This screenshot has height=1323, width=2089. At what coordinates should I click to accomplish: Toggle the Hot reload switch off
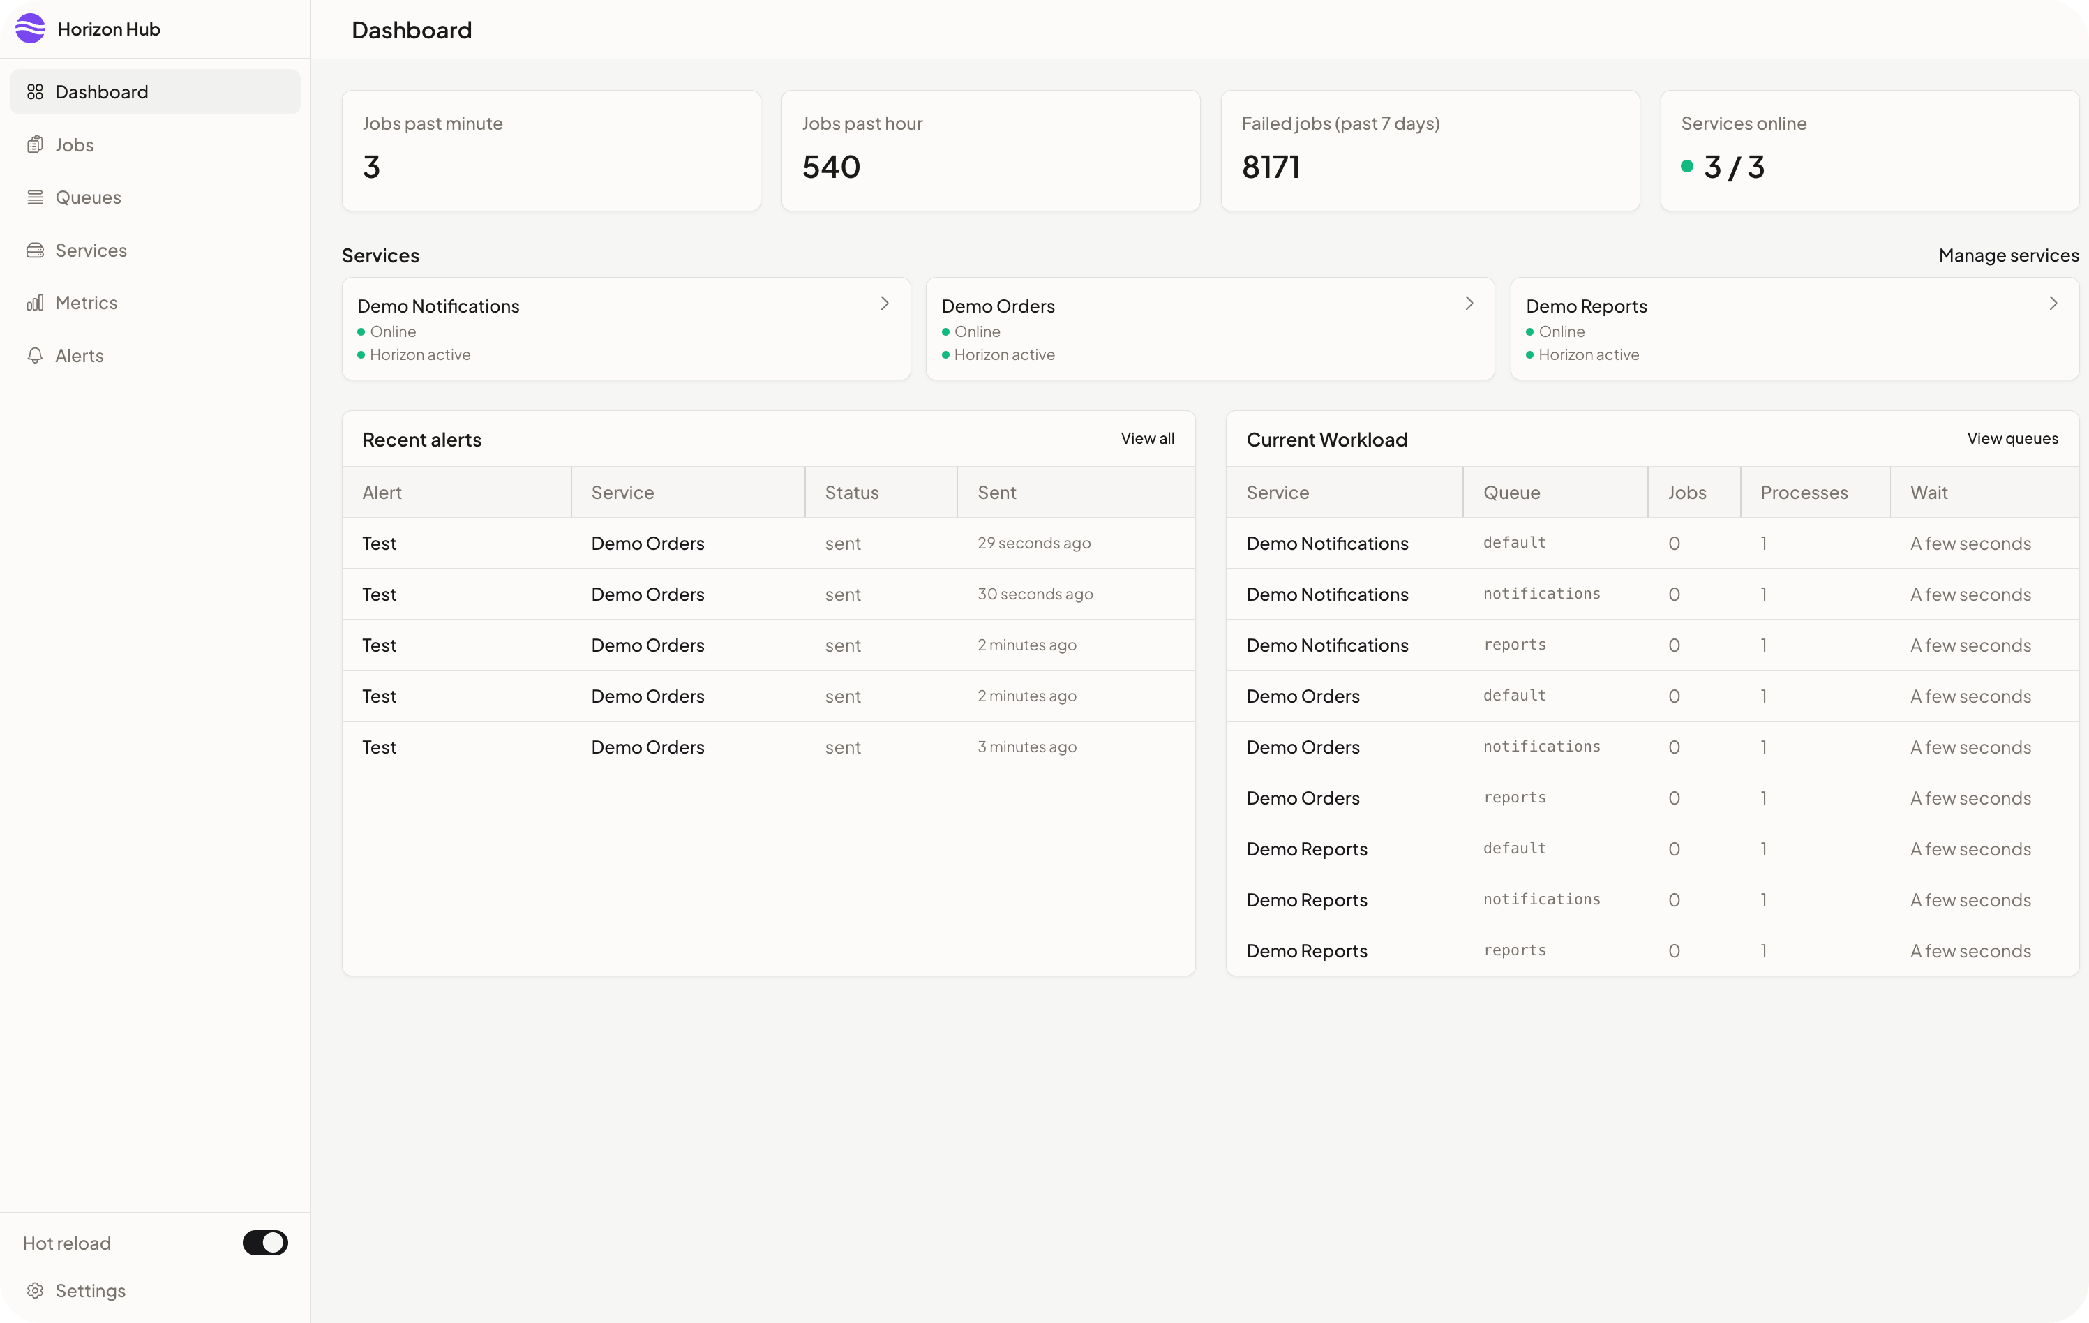(x=264, y=1242)
